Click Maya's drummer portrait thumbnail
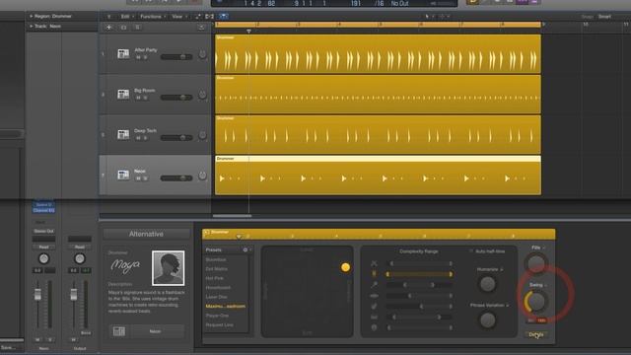 (169, 267)
